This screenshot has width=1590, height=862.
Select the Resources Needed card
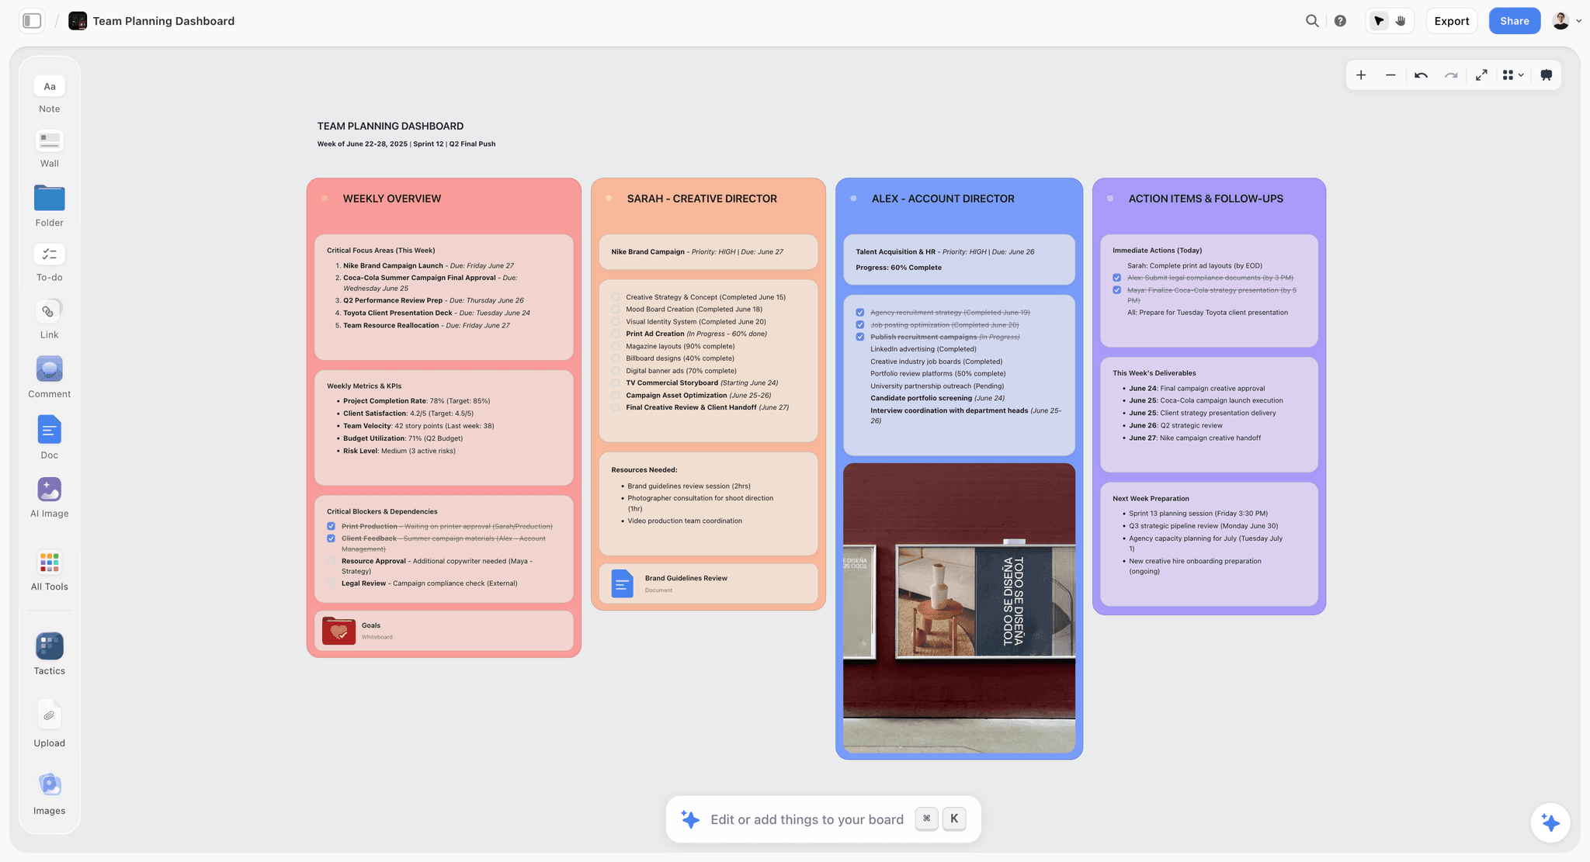[x=708, y=504]
